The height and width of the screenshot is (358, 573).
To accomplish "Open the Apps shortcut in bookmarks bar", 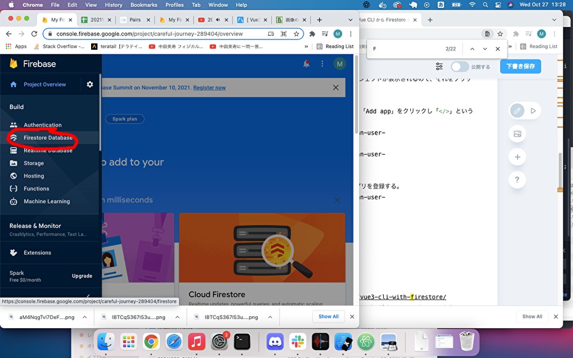I will (x=17, y=46).
